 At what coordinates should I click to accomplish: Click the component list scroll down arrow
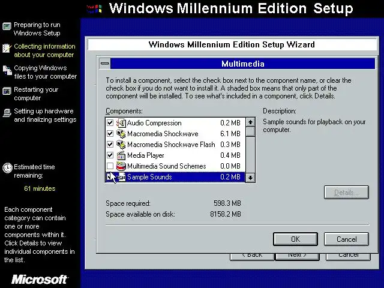coord(250,178)
